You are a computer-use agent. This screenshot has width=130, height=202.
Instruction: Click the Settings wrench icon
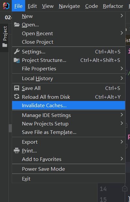pyautogui.click(x=17, y=52)
